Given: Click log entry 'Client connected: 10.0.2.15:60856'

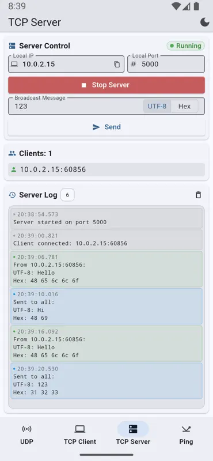Looking at the screenshot, I should 106,240.
